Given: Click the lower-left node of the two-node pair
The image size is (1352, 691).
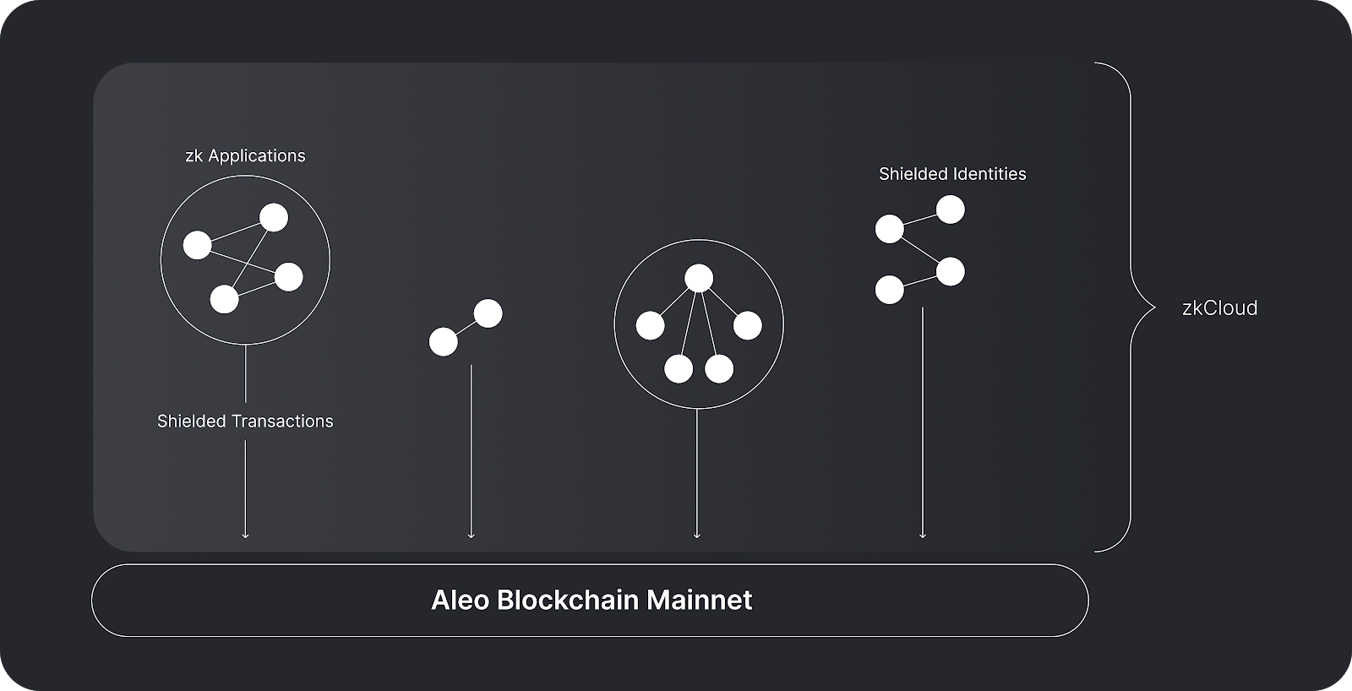Looking at the screenshot, I should [444, 343].
